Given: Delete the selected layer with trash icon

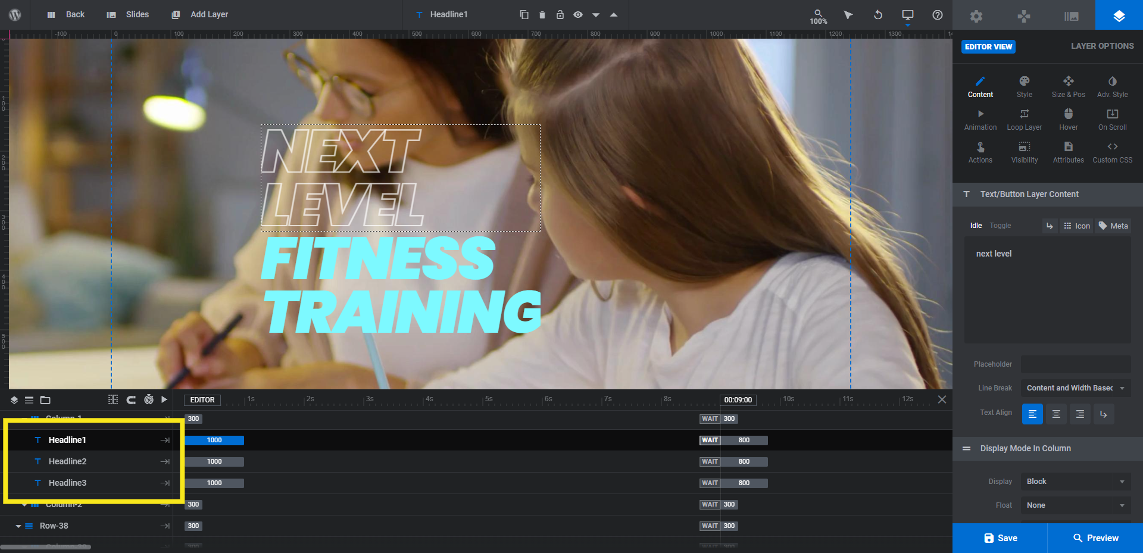Looking at the screenshot, I should coord(542,15).
